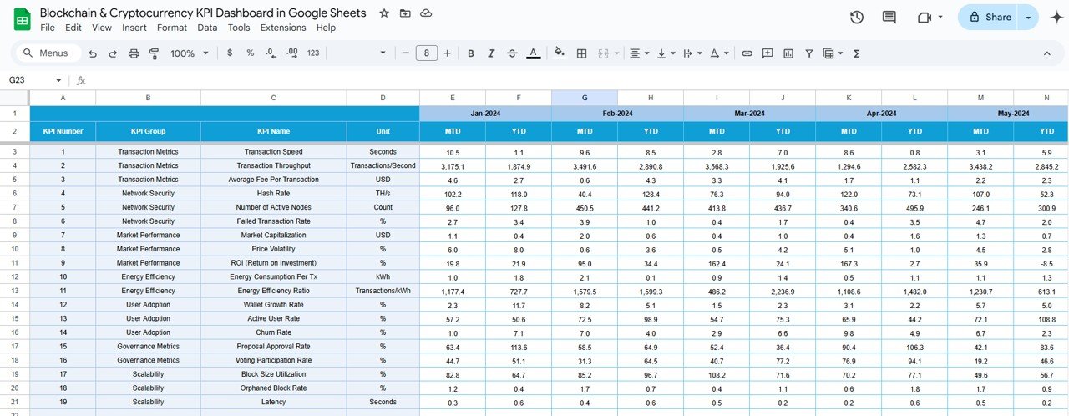Rename the document title

pos(203,13)
